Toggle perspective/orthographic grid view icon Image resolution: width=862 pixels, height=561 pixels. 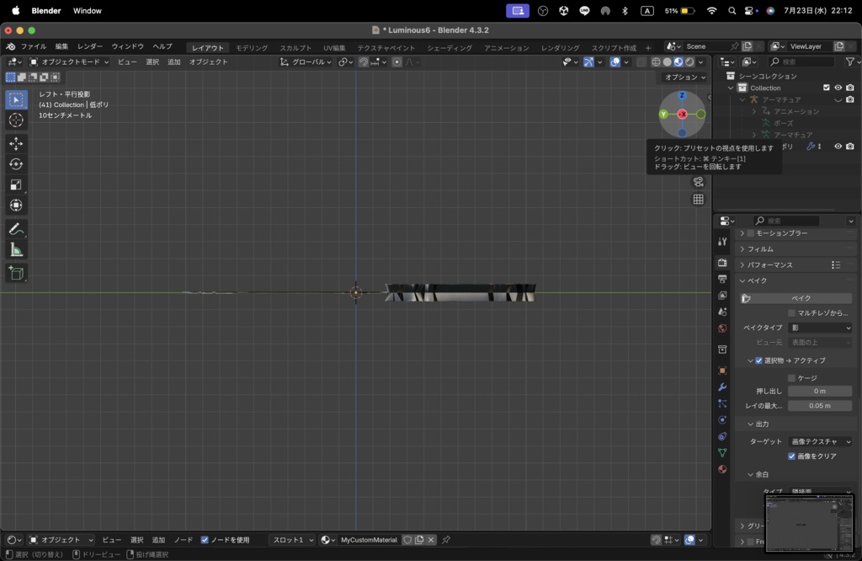point(698,199)
